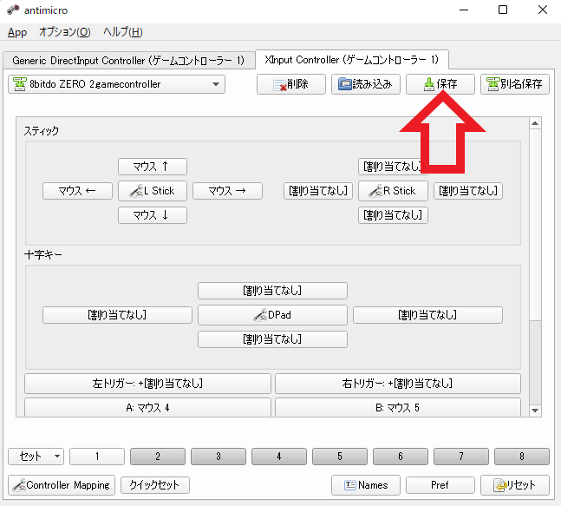The width and height of the screenshot is (561, 506).
Task: Click the マウス ↓ stick button
Action: coord(153,215)
